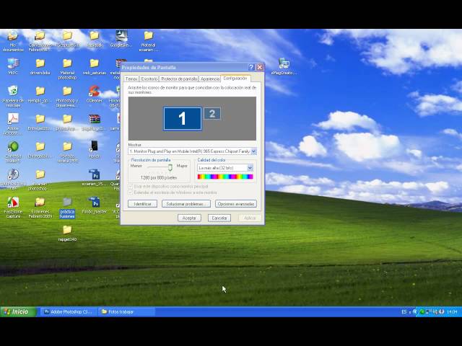Open the Mi PC desktop icon
462x346 pixels.
tap(13, 66)
